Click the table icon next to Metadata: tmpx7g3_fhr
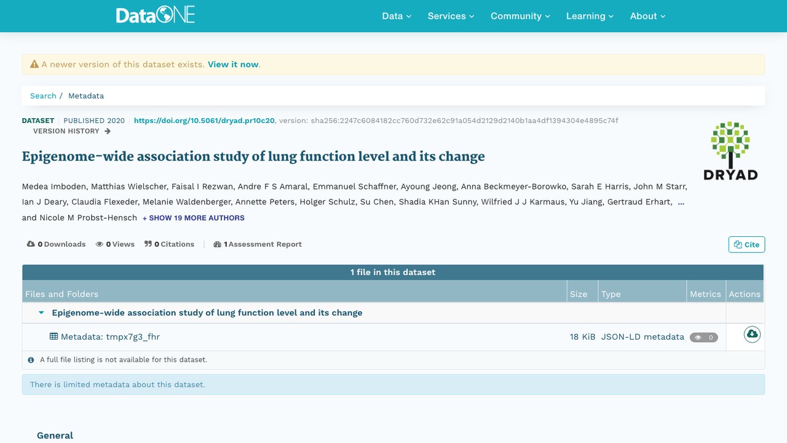The image size is (787, 443). [x=54, y=337]
